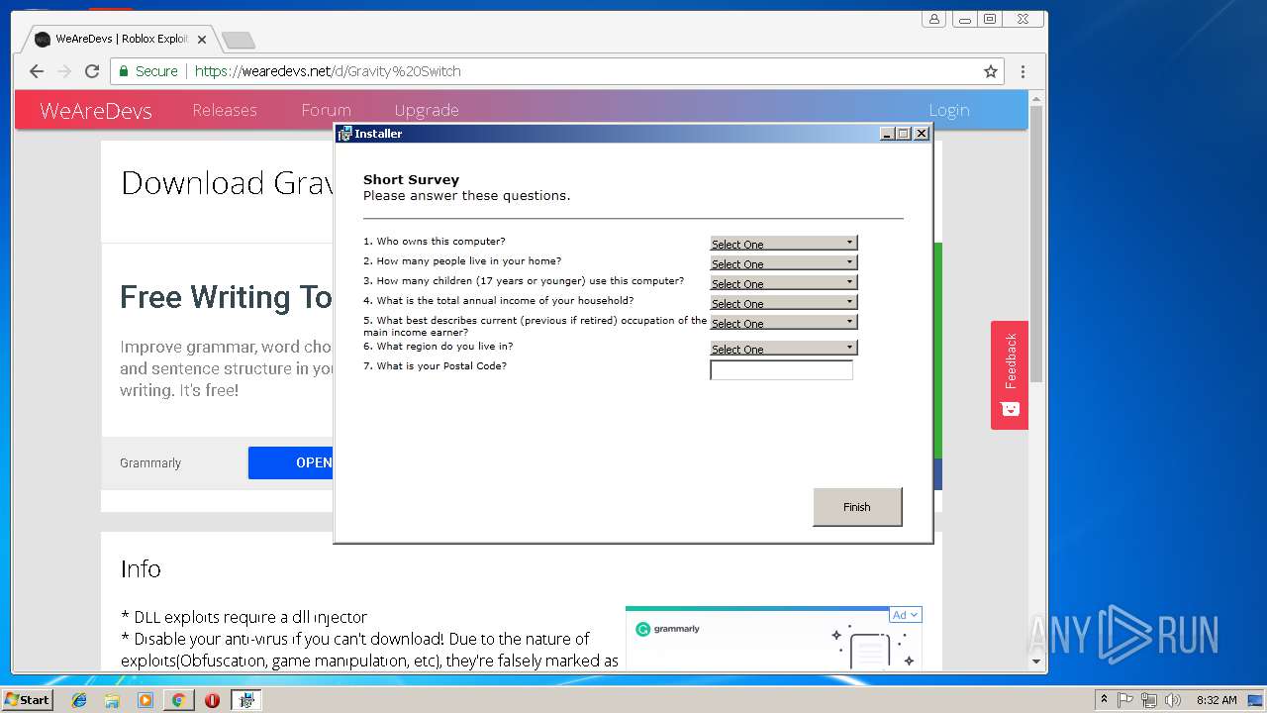Click the browser back arrow
The image size is (1267, 713).
point(37,71)
